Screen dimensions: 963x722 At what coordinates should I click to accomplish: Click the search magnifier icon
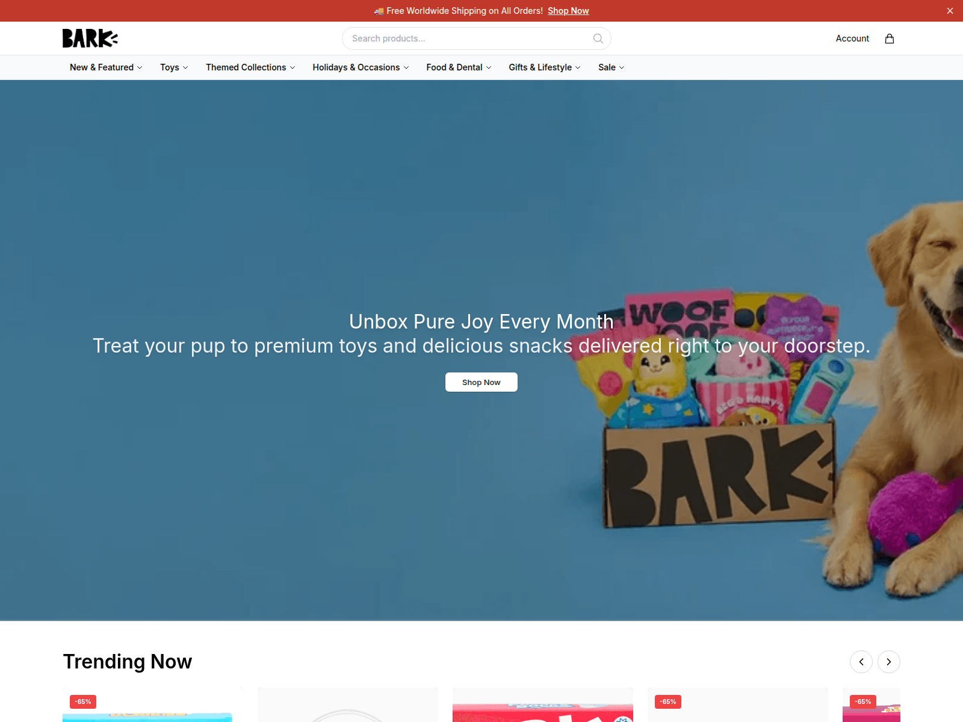598,39
